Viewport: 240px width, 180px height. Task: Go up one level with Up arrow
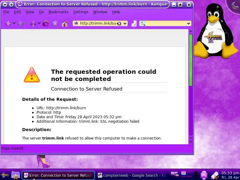(33, 23)
